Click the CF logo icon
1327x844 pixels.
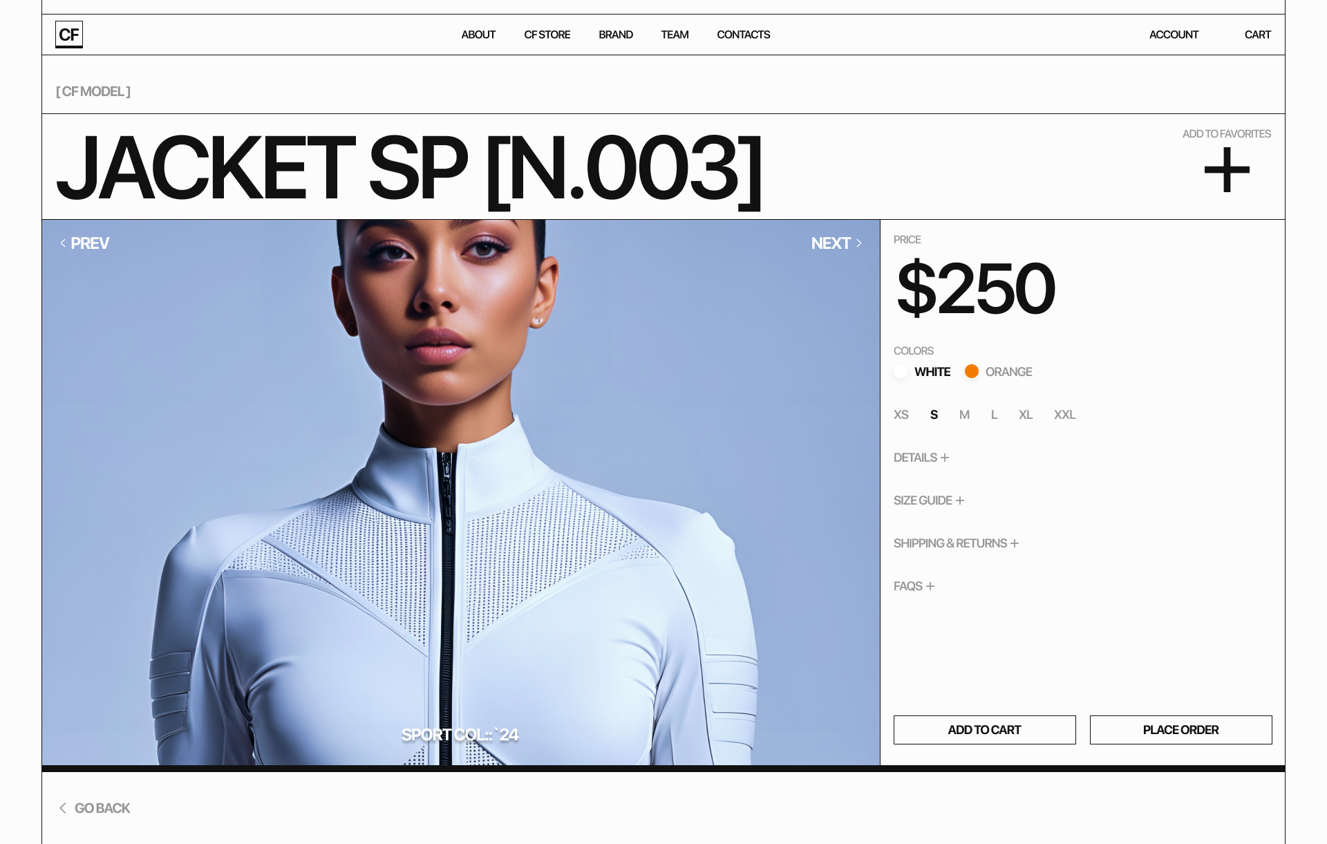point(69,35)
